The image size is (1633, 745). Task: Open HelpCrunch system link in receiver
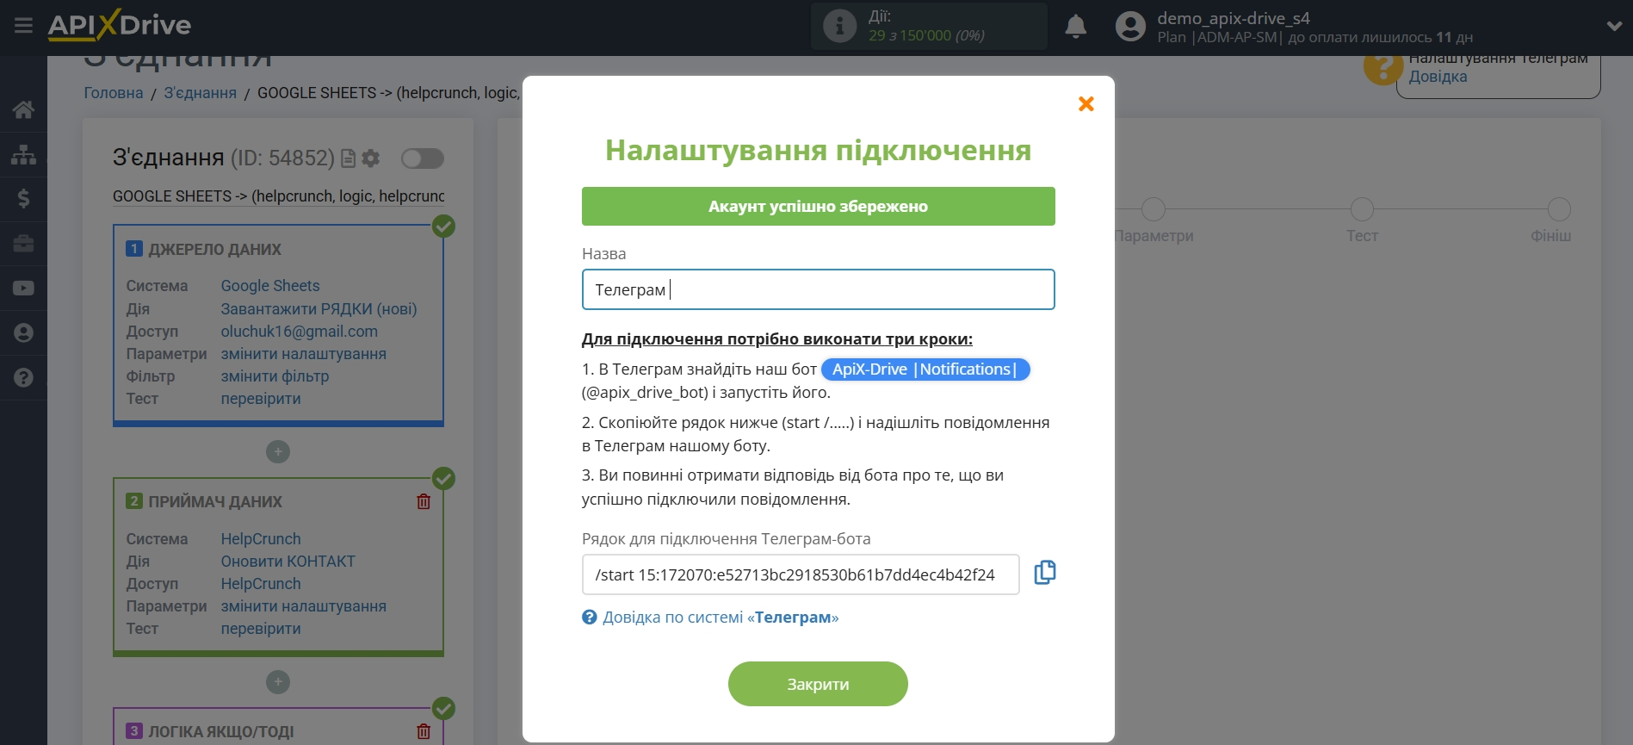261,539
